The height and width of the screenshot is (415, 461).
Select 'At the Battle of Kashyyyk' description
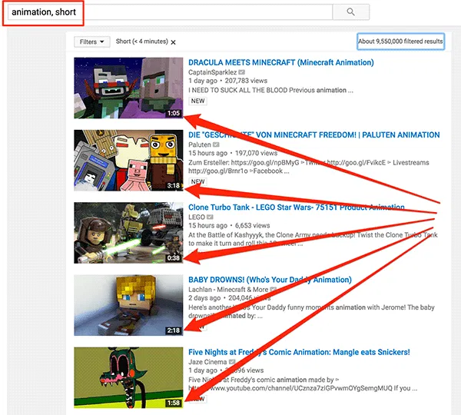pos(313,239)
